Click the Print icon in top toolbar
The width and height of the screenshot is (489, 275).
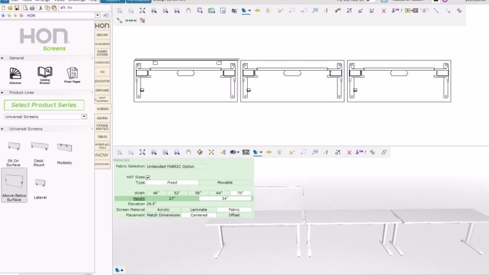32,8
